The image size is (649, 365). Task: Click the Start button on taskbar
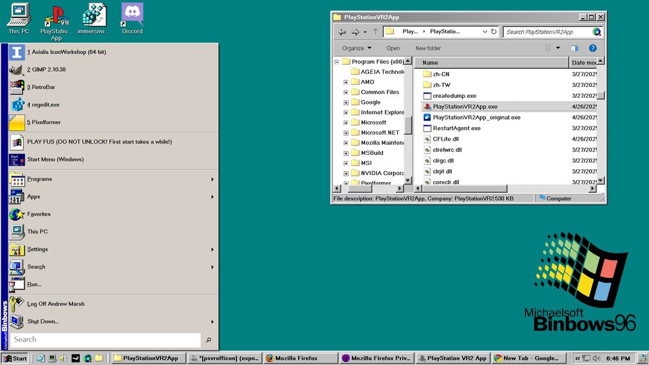pyautogui.click(x=15, y=359)
